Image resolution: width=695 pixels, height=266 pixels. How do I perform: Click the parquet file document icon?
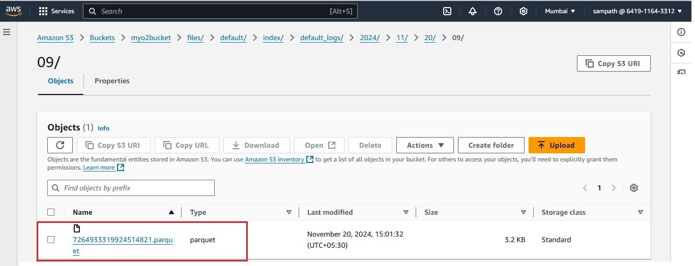(77, 228)
